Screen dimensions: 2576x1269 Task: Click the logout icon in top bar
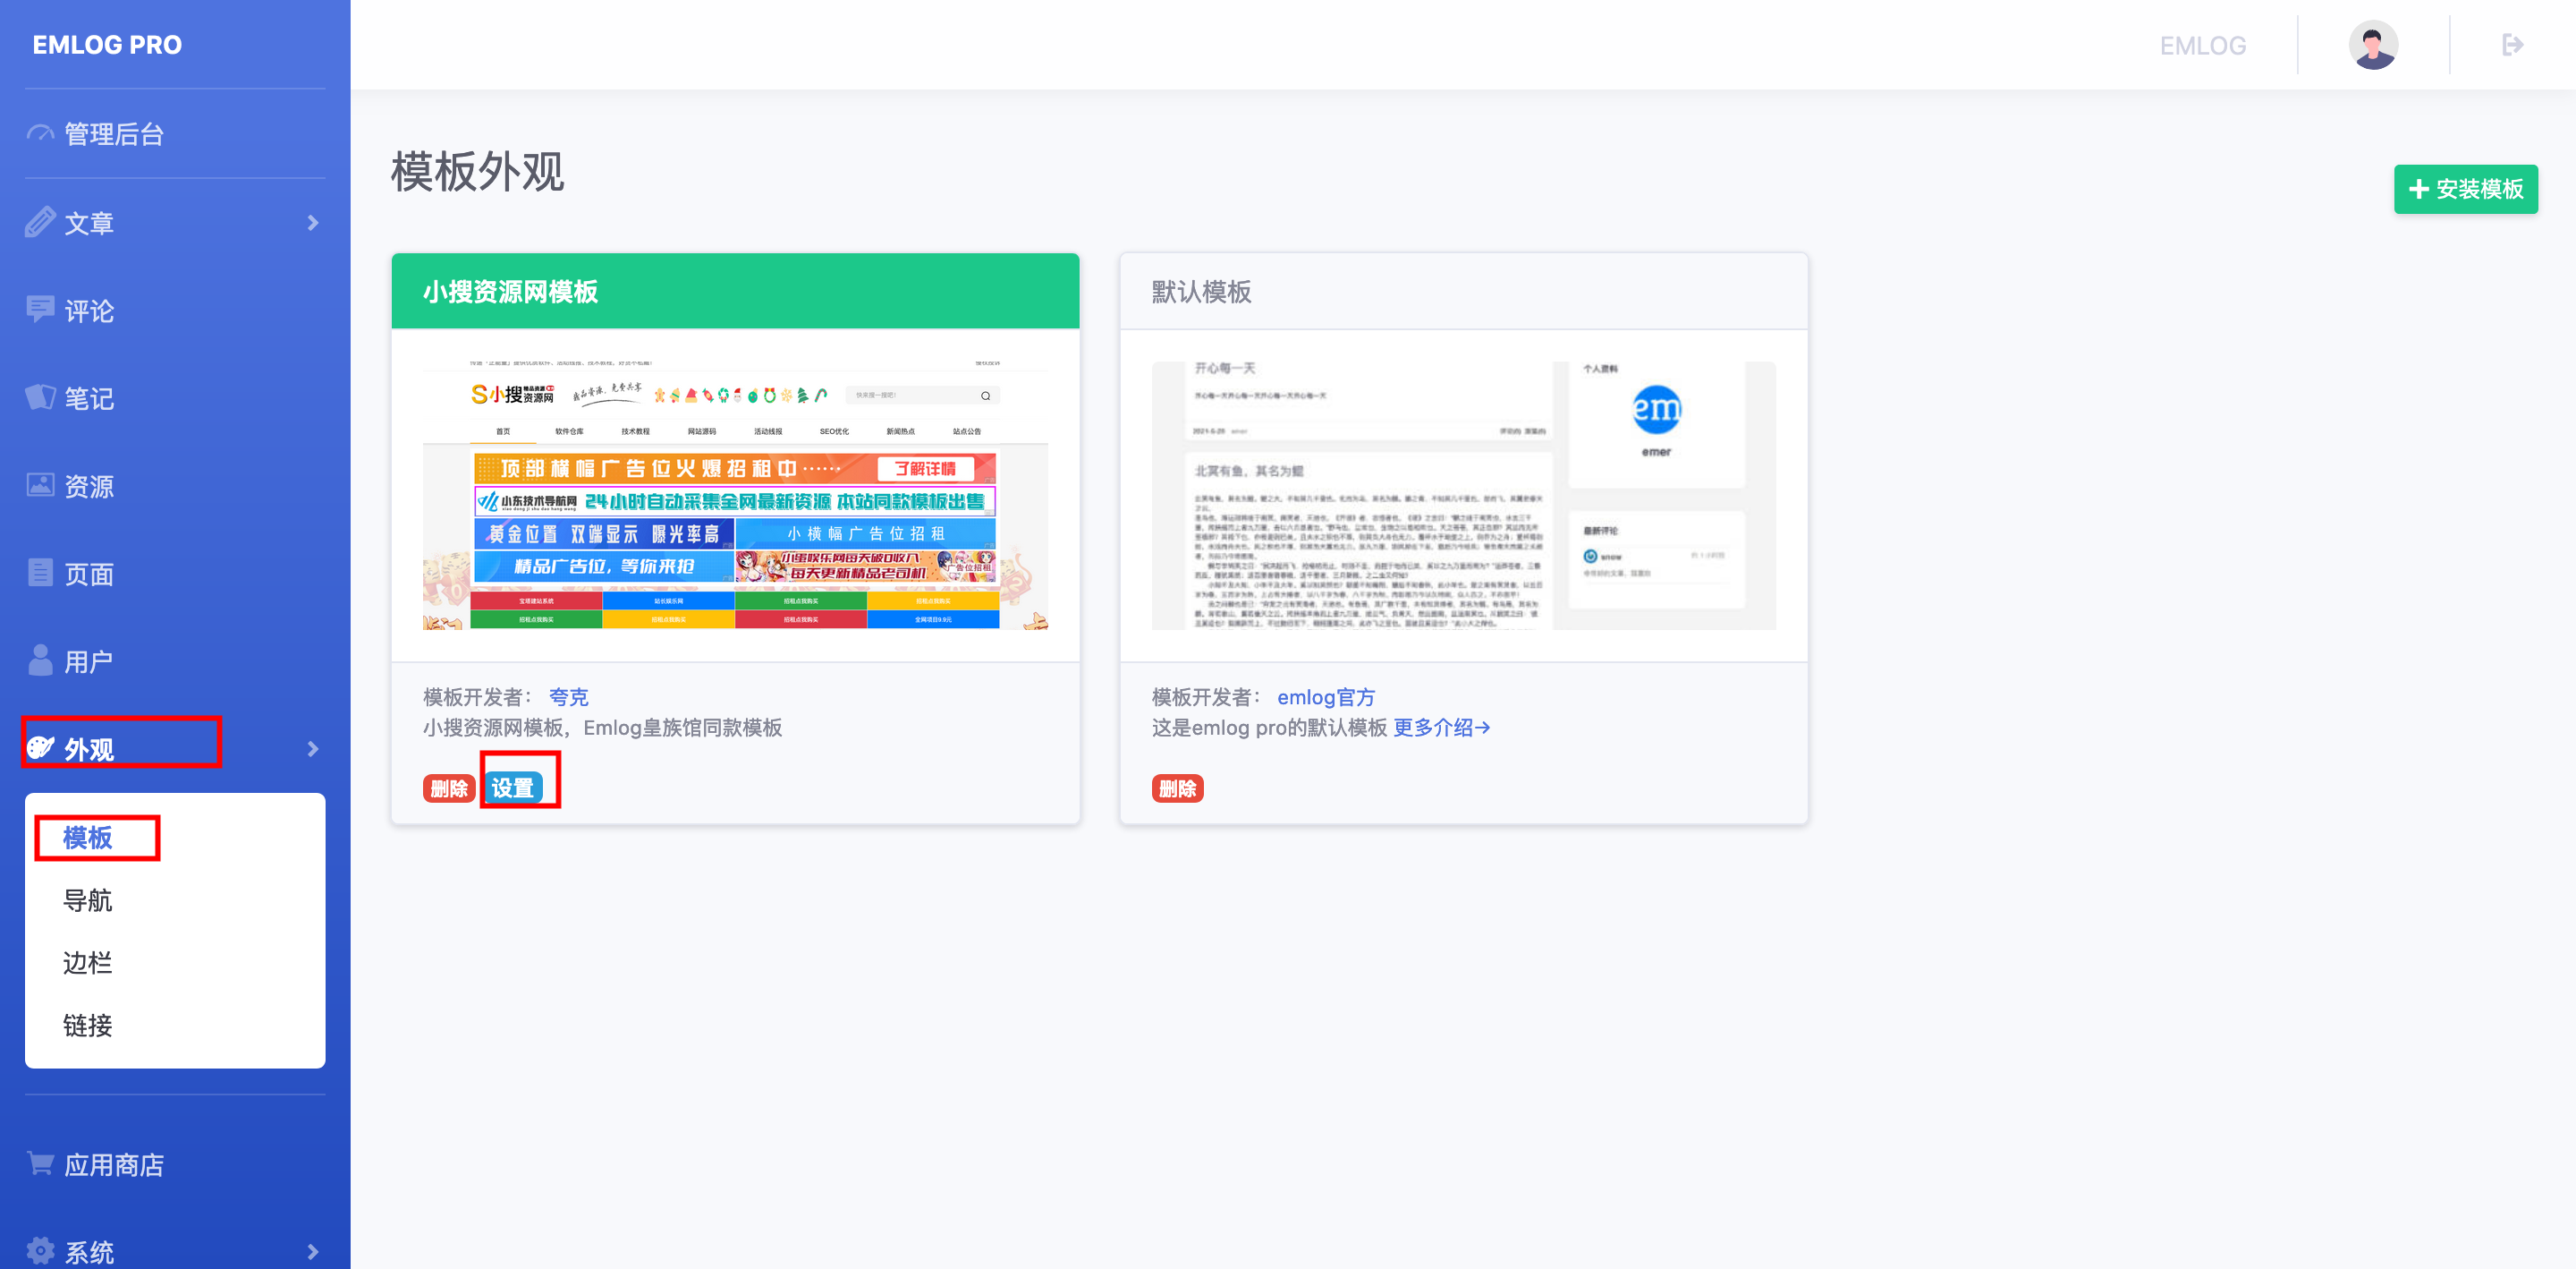pos(2512,45)
